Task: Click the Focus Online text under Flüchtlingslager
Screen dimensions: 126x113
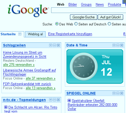Action: (13, 78)
